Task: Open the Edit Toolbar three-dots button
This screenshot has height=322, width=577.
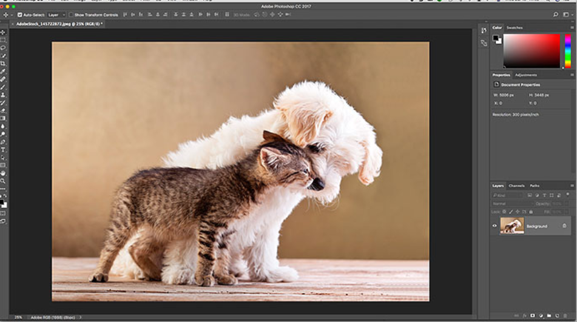Action: point(3,189)
